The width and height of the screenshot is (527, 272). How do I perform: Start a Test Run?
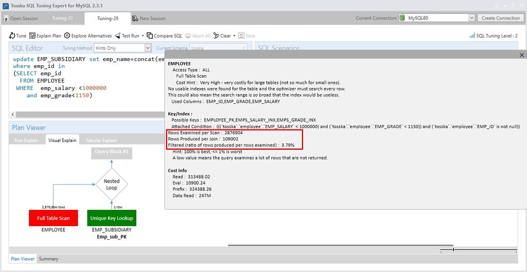pyautogui.click(x=118, y=36)
